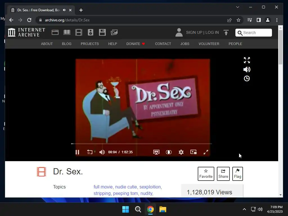Screen dimensions: 288x216
Task: Close the Dr. Sex tab
Action: 70,10
